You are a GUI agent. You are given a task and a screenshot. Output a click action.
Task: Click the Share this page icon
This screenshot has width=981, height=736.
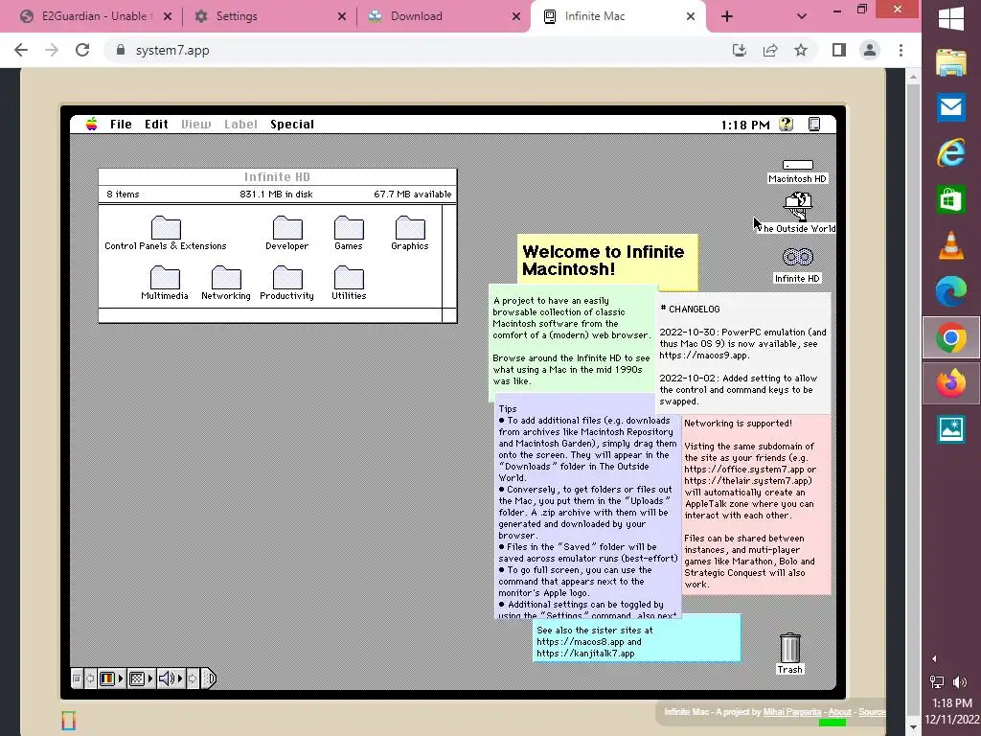pos(770,50)
